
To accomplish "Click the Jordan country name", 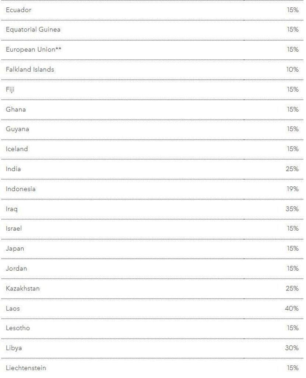I will pyautogui.click(x=16, y=268).
